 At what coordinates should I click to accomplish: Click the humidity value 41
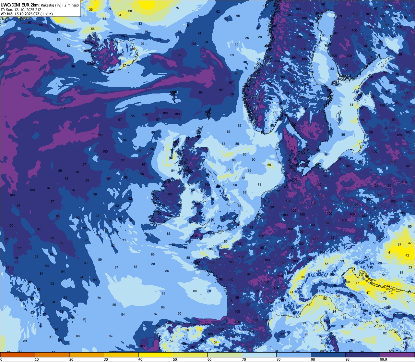tap(390, 252)
